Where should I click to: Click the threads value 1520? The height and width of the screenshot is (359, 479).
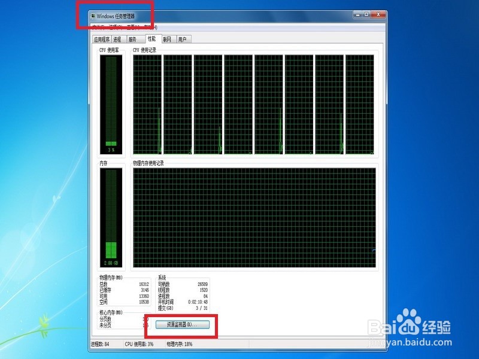pos(204,290)
